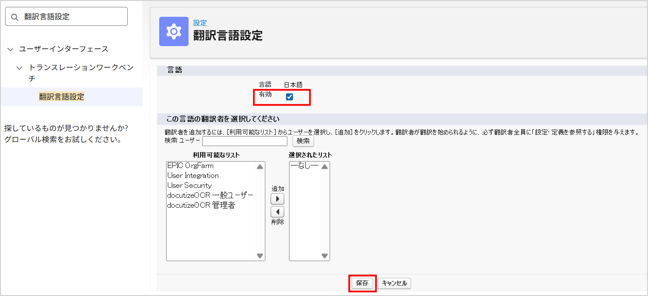The height and width of the screenshot is (296, 648).
Task: Click the キャンセル button
Action: click(394, 283)
